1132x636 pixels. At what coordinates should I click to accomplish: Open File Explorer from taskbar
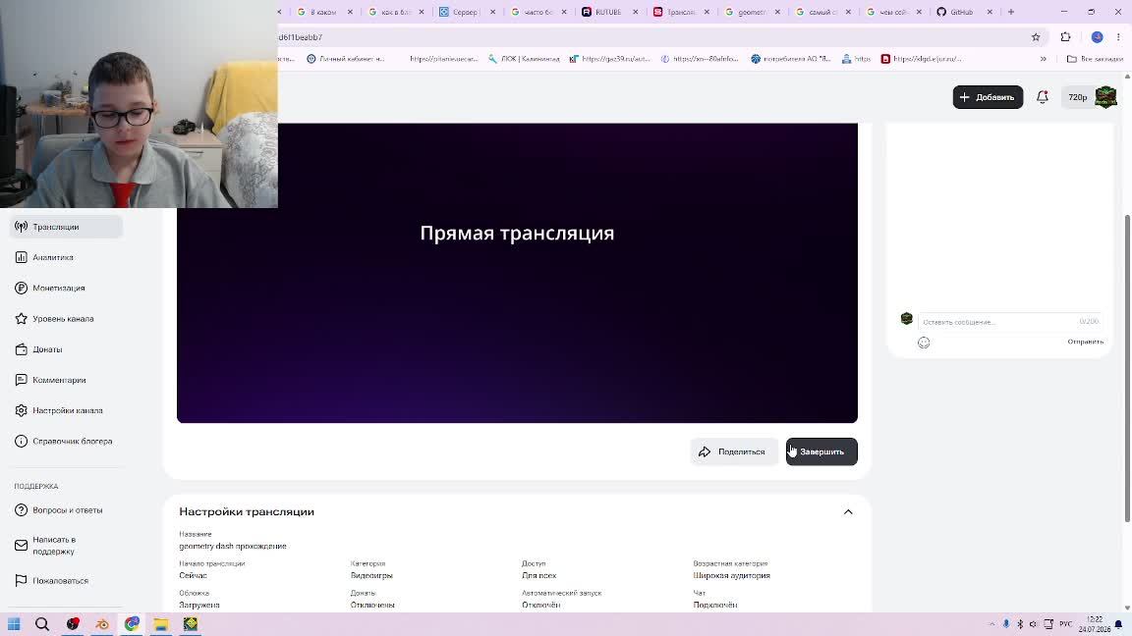click(160, 624)
